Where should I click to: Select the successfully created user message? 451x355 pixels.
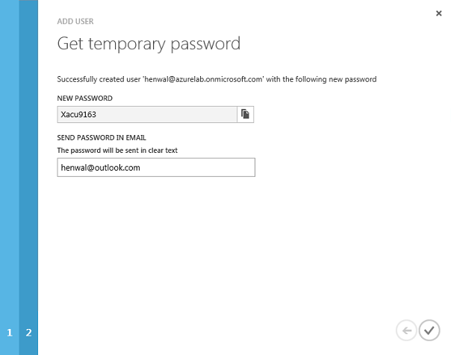pos(217,79)
